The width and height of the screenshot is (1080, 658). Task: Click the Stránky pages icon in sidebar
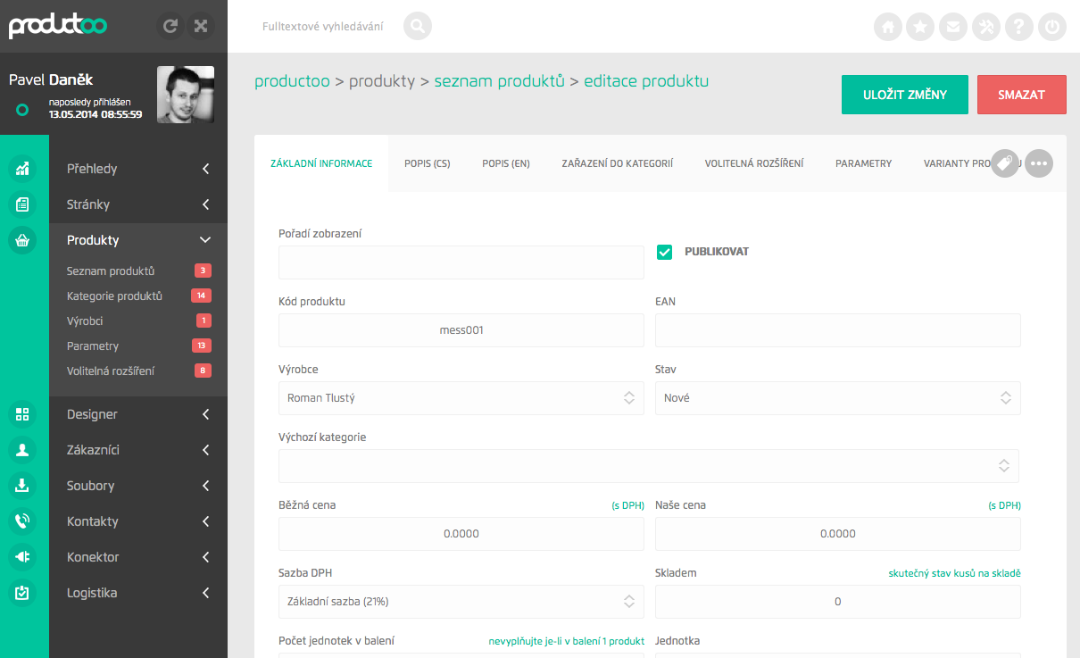(x=22, y=204)
